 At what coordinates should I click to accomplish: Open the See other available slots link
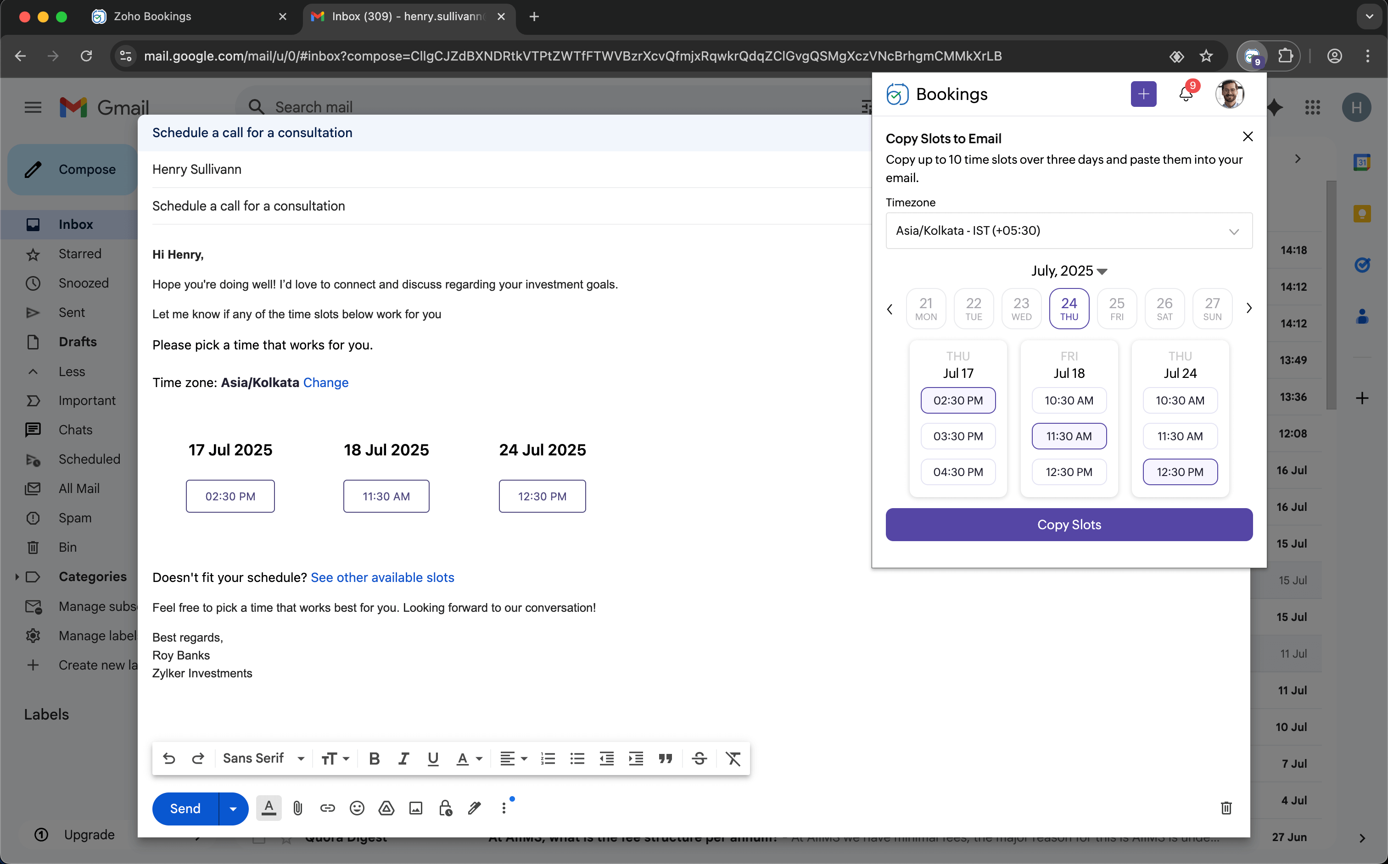382,577
